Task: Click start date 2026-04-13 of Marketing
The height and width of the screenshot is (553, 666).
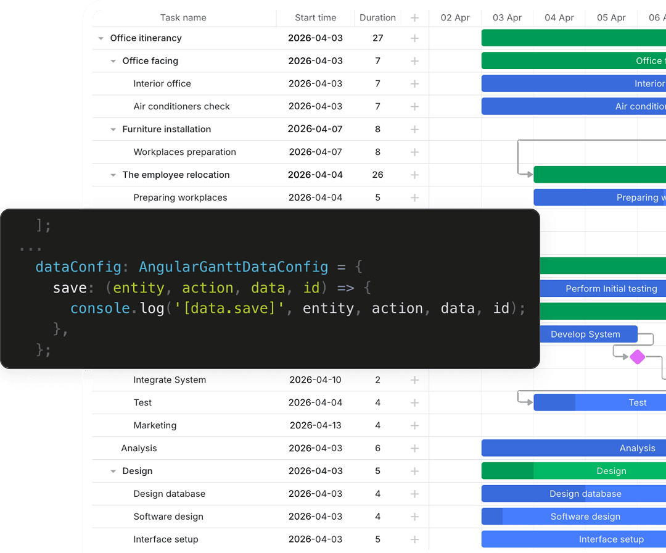Action: coord(315,425)
